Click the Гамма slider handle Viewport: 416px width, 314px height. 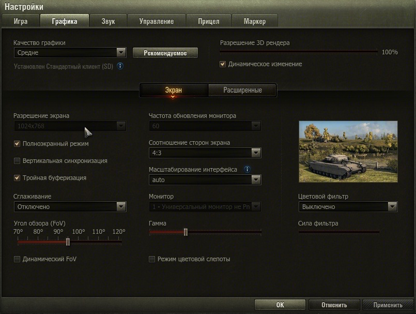(186, 232)
